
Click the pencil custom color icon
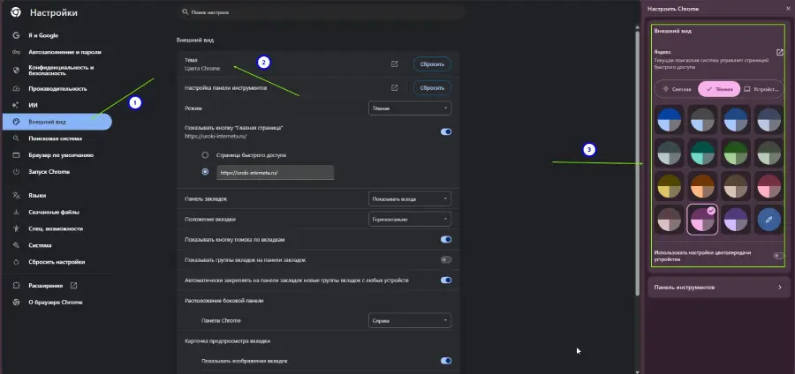[768, 220]
